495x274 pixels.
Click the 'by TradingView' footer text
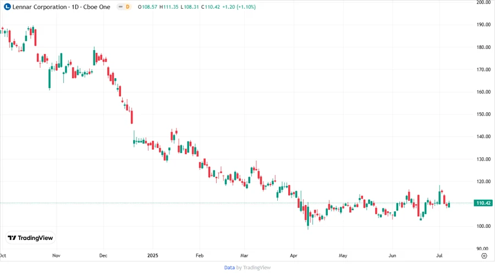tap(254, 267)
